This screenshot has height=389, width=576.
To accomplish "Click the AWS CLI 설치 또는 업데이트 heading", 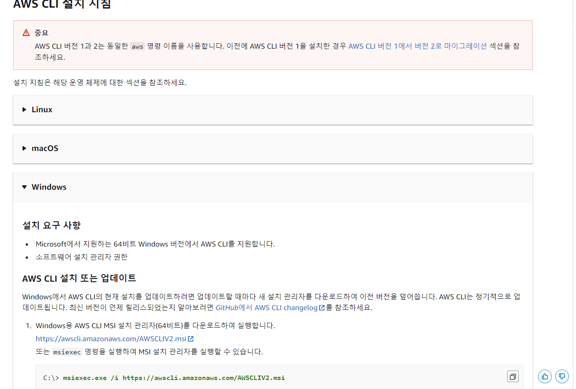I will [79, 278].
